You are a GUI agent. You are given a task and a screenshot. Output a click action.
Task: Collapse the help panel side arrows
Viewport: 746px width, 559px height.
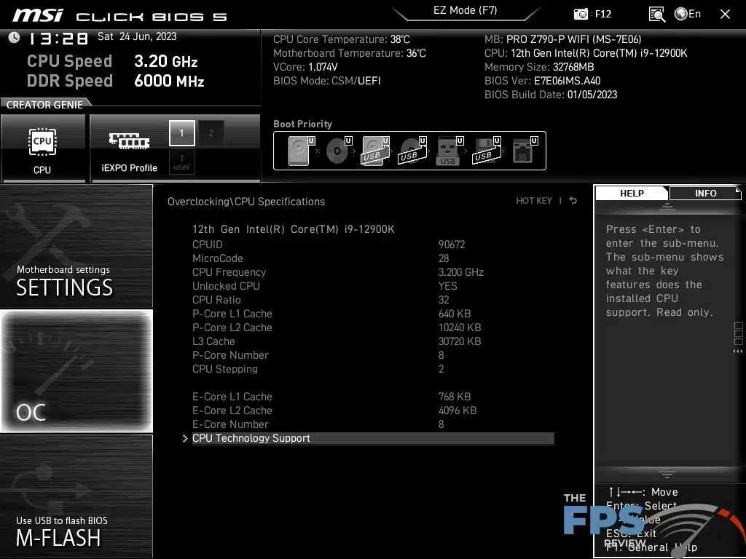coord(737,352)
